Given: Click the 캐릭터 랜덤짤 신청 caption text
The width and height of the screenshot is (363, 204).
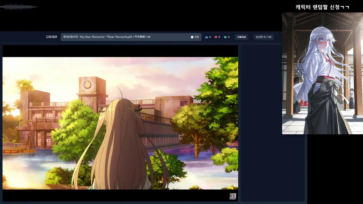Looking at the screenshot, I should click(x=322, y=7).
